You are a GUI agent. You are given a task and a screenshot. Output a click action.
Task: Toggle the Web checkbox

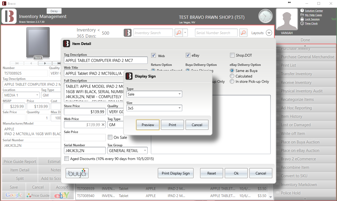pyautogui.click(x=153, y=56)
